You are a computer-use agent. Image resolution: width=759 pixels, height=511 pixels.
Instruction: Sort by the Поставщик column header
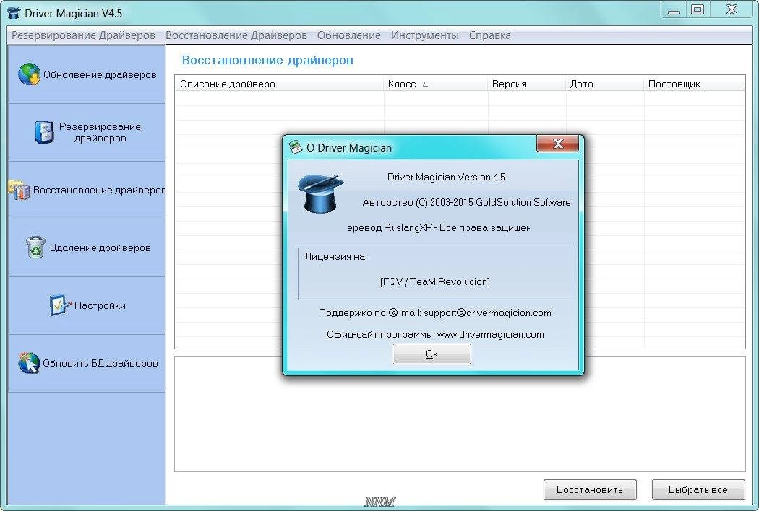[695, 84]
